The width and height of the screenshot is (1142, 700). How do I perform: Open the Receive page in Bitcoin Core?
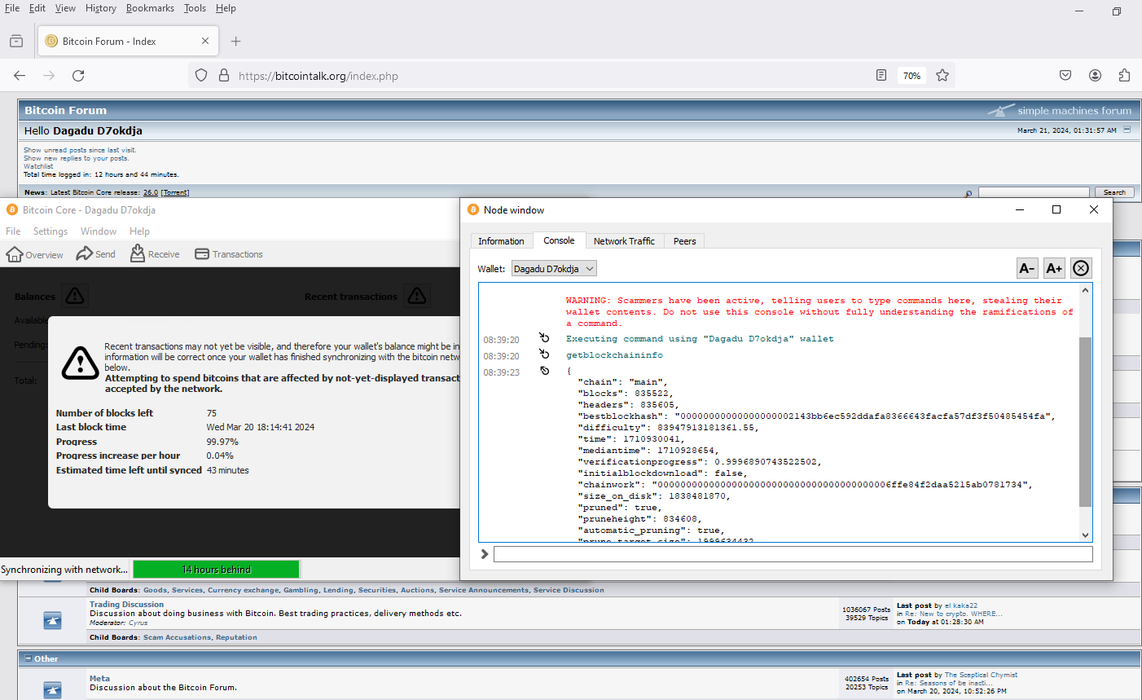155,254
